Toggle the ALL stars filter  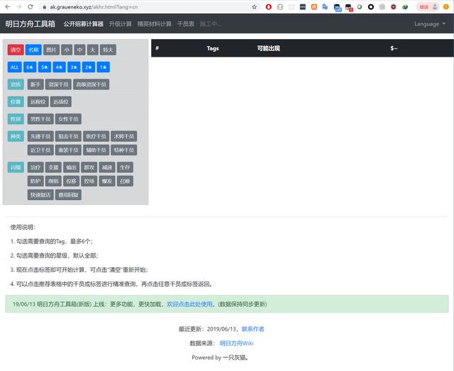(x=15, y=67)
